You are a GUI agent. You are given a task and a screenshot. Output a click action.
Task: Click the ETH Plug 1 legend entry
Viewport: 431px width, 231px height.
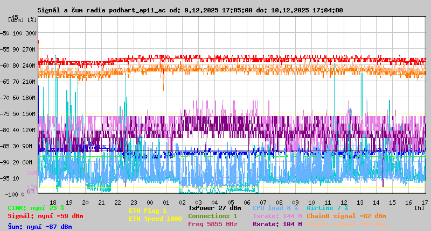click(148, 211)
